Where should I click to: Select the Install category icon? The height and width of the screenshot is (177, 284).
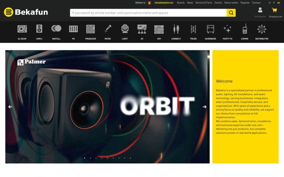coord(56,28)
